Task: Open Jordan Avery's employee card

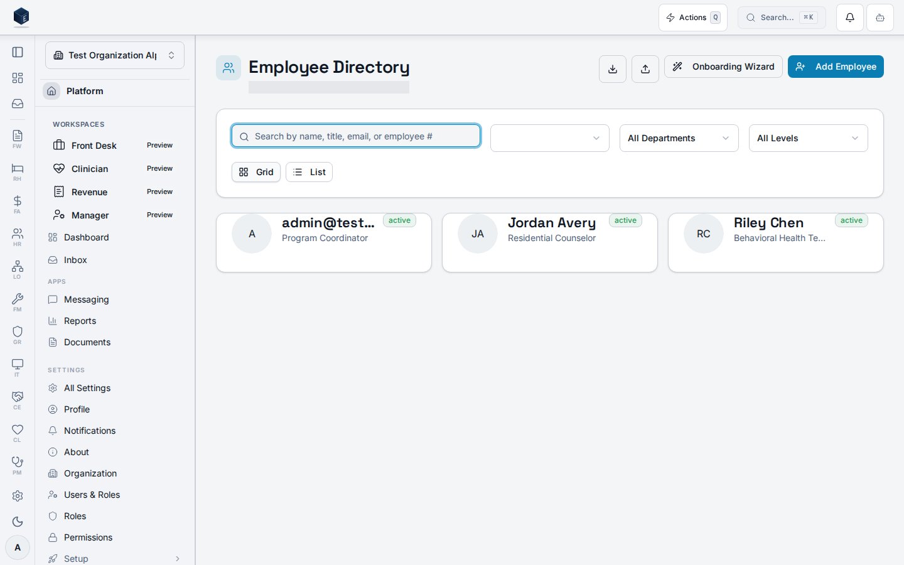Action: click(550, 243)
